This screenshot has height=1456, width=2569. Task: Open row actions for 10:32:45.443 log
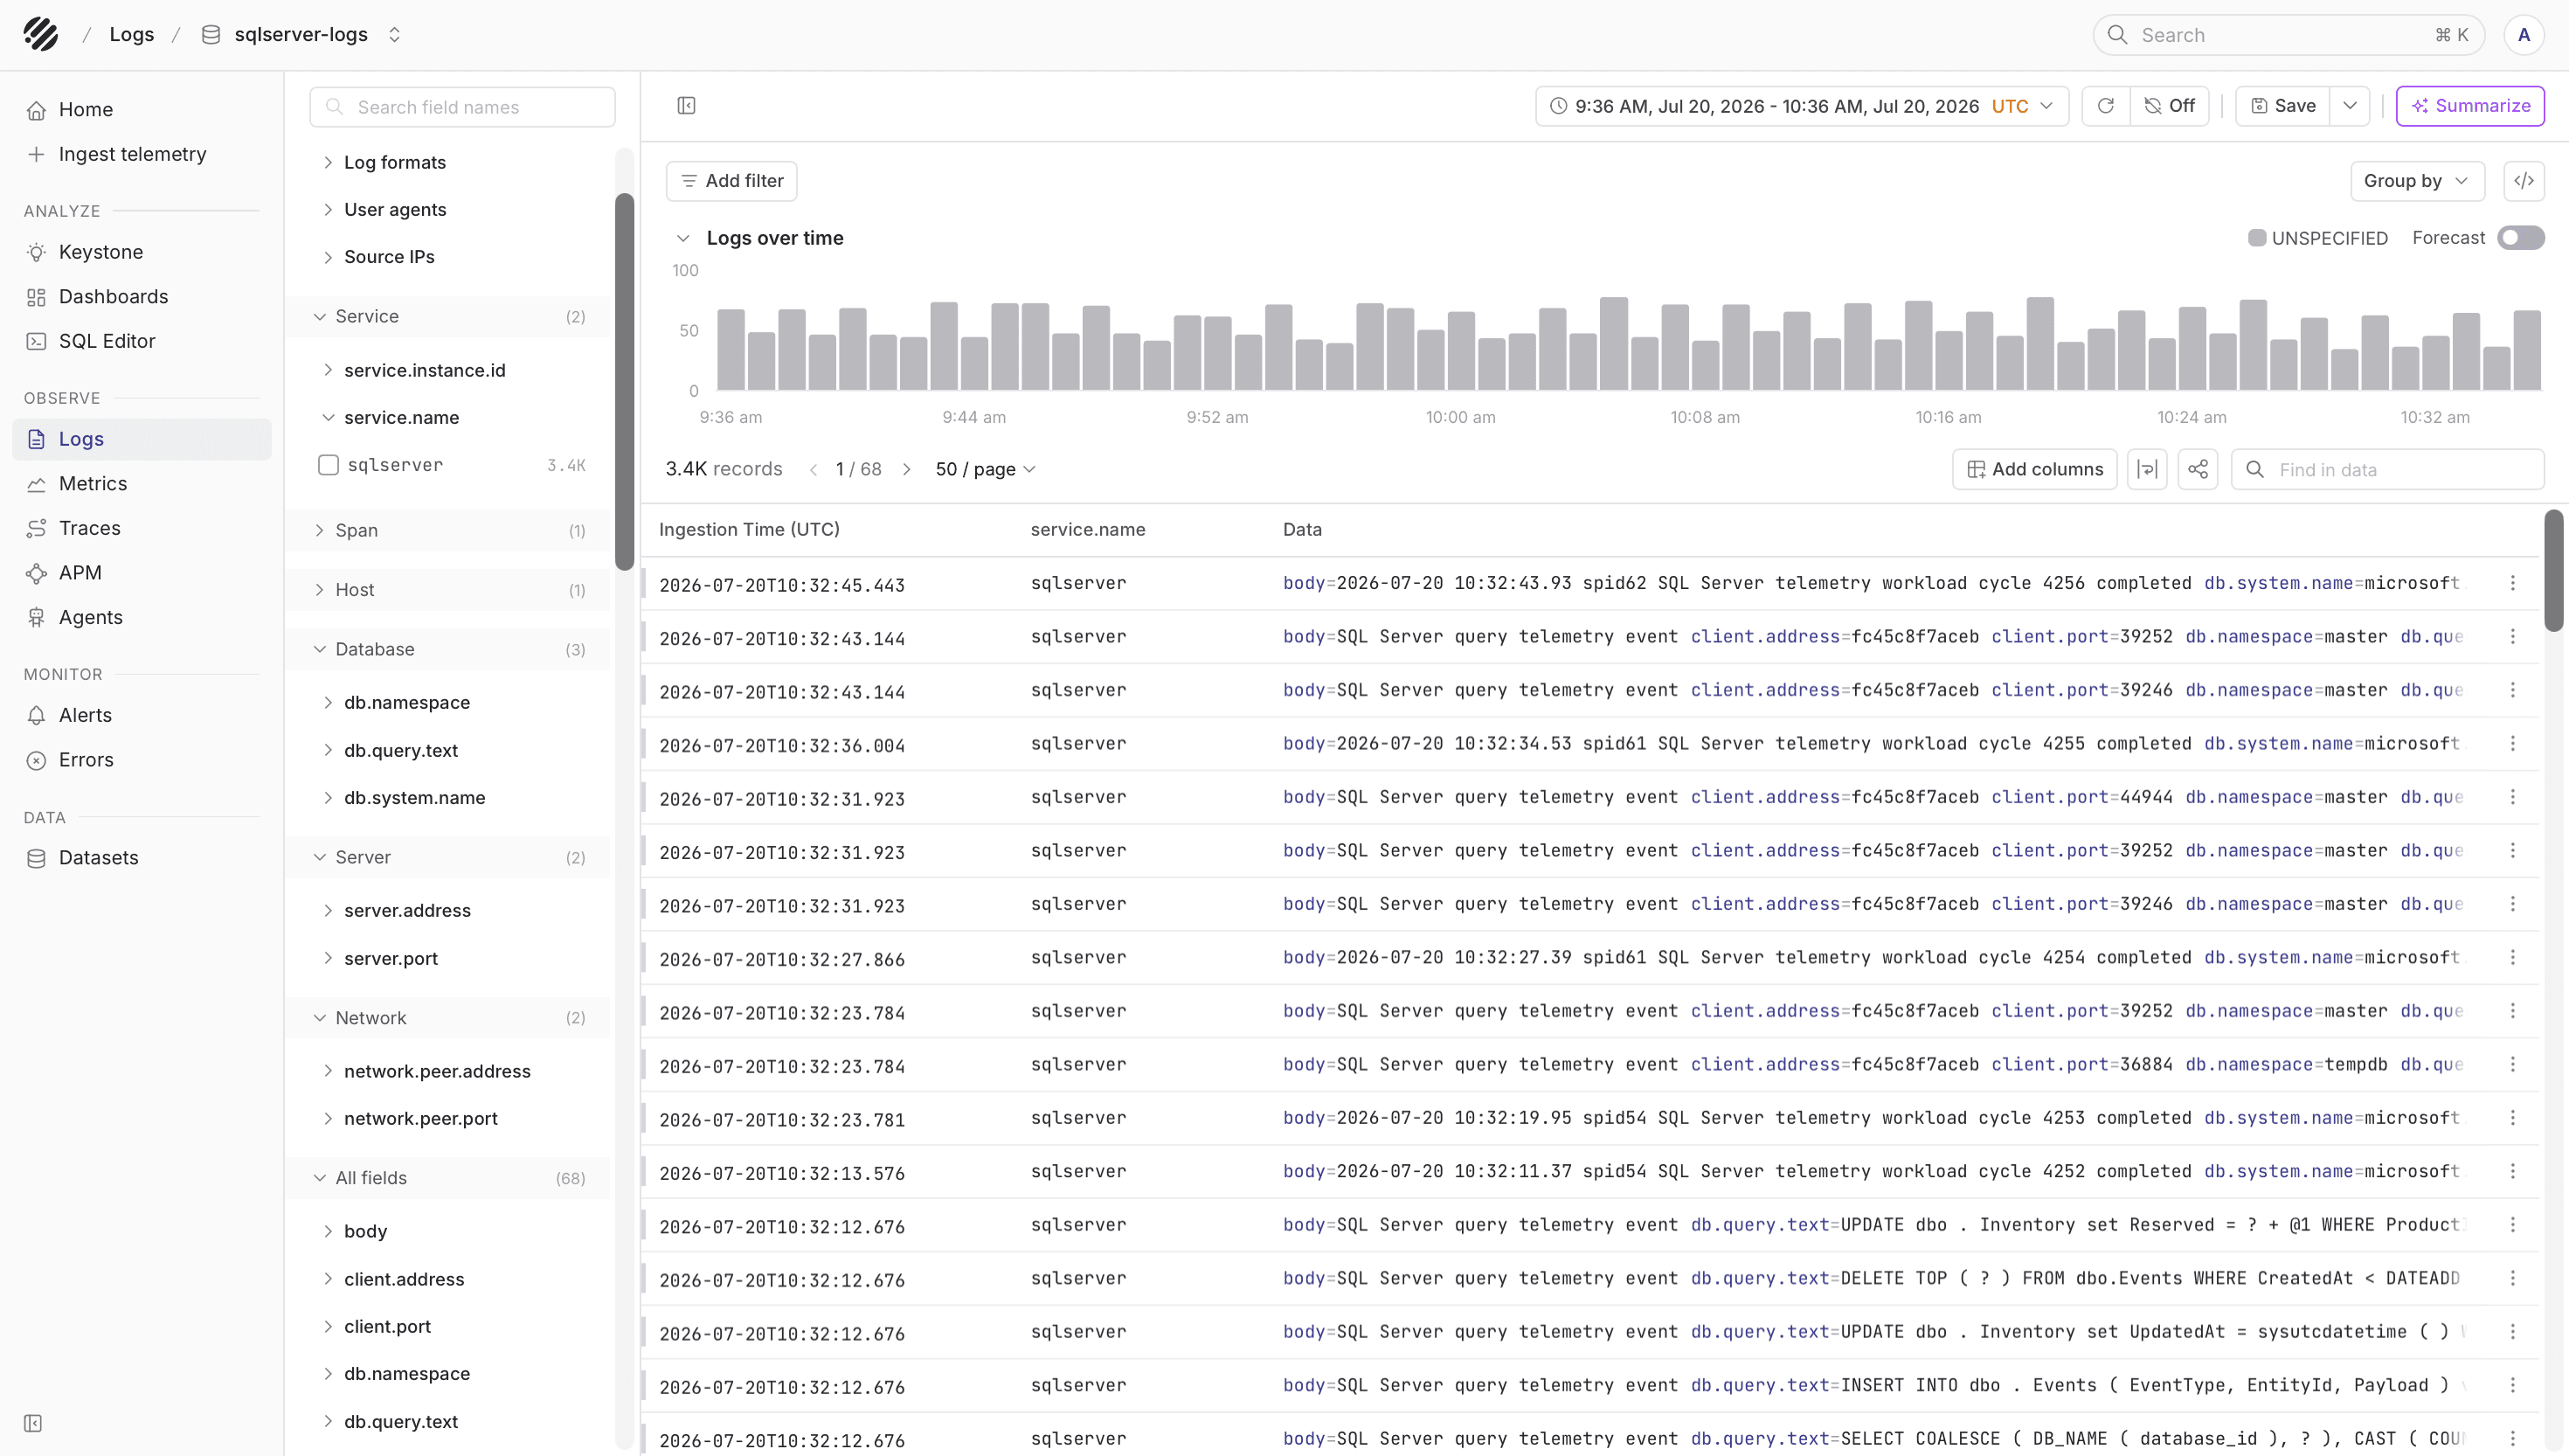pos(2513,583)
